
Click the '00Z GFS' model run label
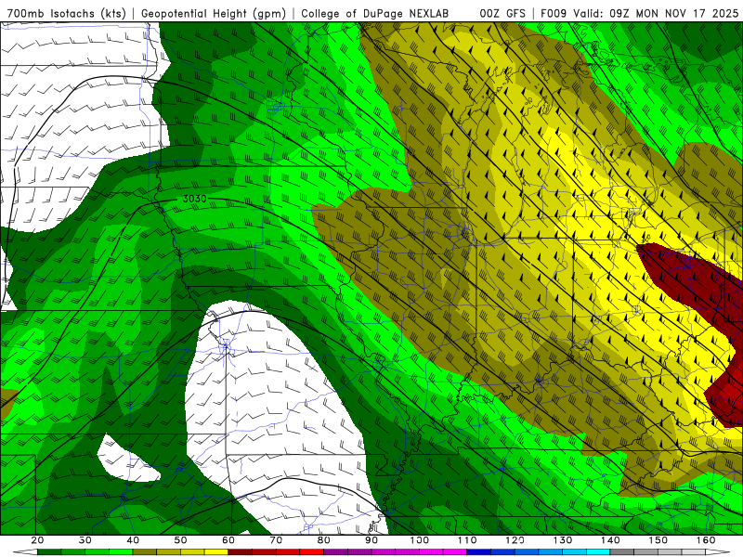tap(502, 13)
